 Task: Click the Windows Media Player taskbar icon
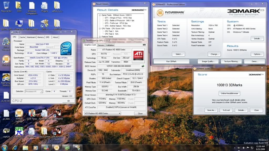(x=35, y=148)
